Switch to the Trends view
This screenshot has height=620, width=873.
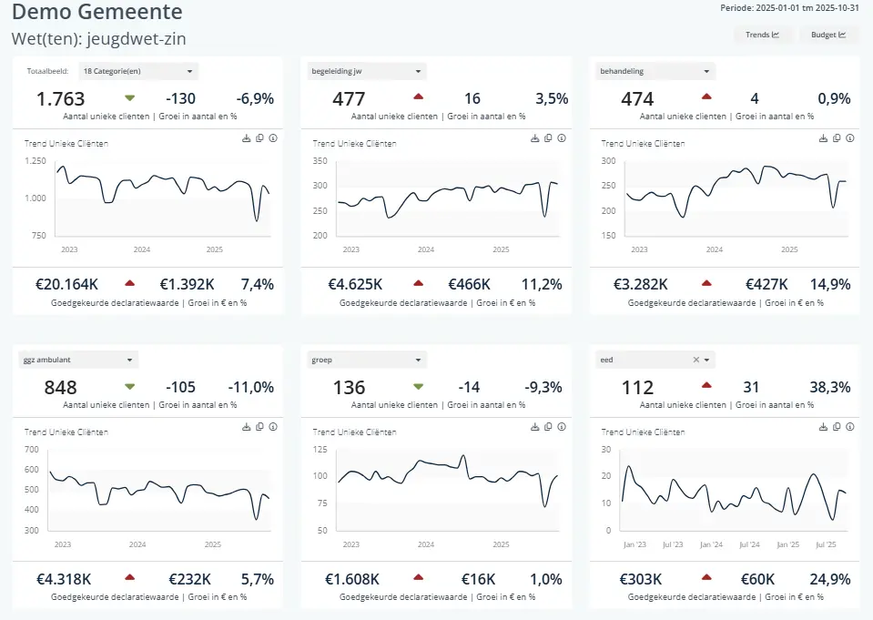[762, 36]
